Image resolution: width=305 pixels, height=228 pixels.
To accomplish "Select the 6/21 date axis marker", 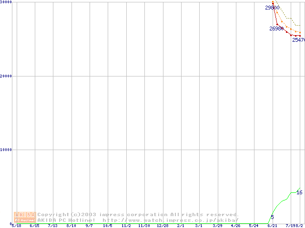I will [x=272, y=226].
